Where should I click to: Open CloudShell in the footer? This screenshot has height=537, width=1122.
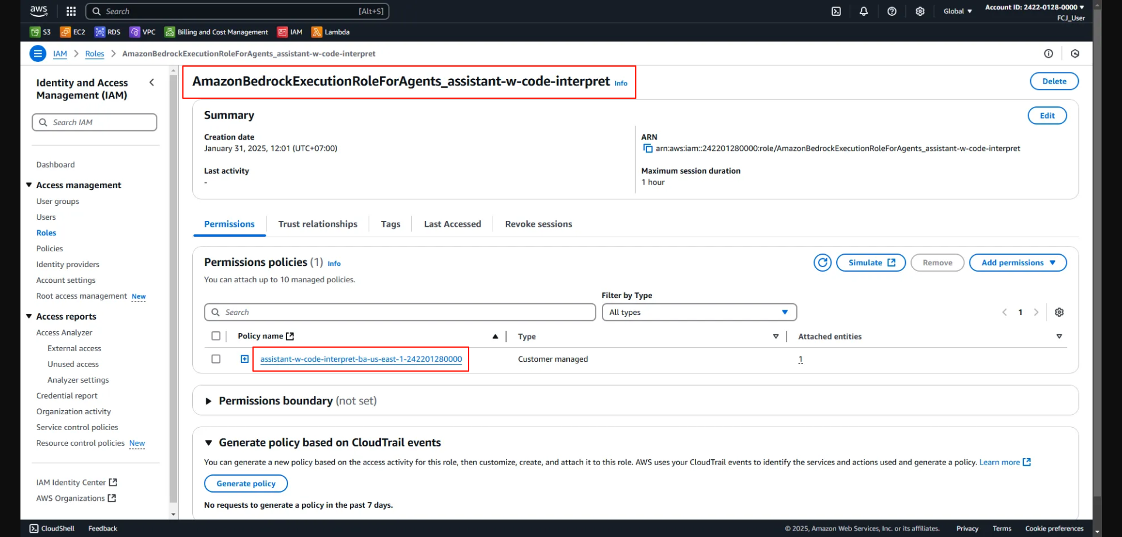pyautogui.click(x=52, y=528)
